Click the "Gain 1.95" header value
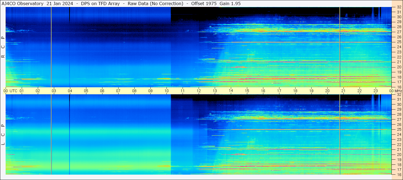The width and height of the screenshot is (403, 180). pyautogui.click(x=230, y=3)
